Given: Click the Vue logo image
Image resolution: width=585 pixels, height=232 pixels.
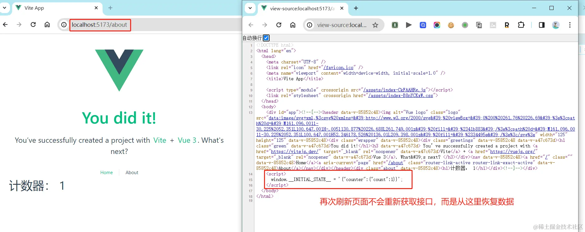Looking at the screenshot, I should pos(119,70).
